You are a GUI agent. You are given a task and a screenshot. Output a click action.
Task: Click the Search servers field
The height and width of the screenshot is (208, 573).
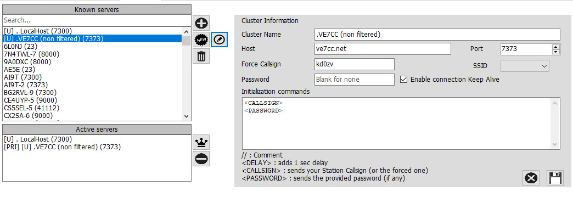point(97,20)
